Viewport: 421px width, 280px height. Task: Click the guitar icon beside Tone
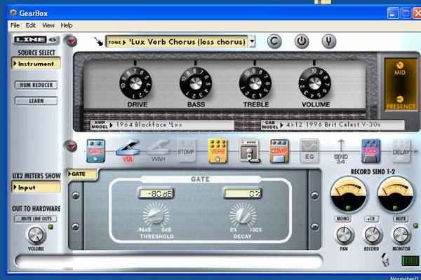click(98, 41)
